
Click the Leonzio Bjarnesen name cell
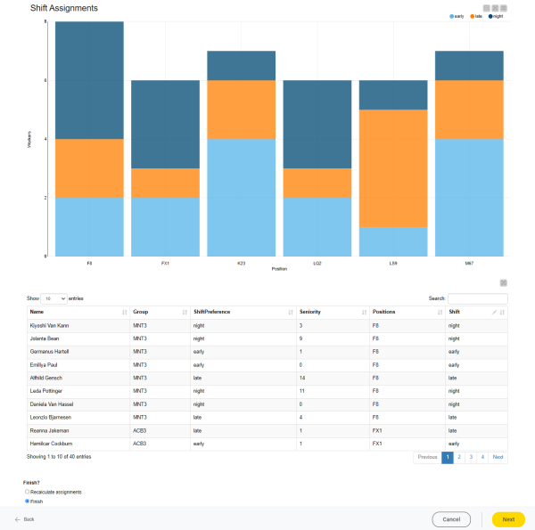pos(78,418)
